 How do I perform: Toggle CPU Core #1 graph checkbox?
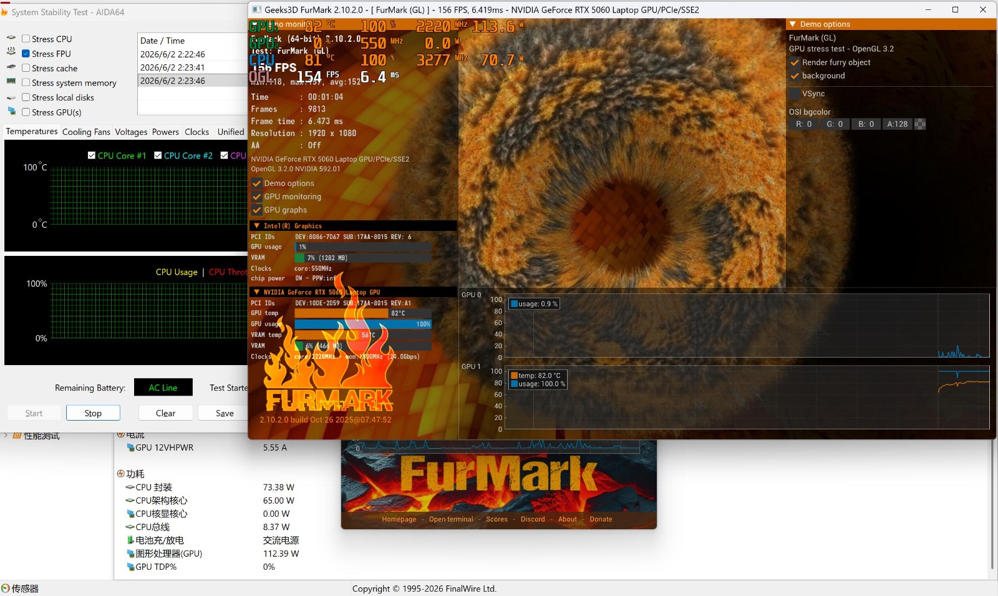click(92, 155)
